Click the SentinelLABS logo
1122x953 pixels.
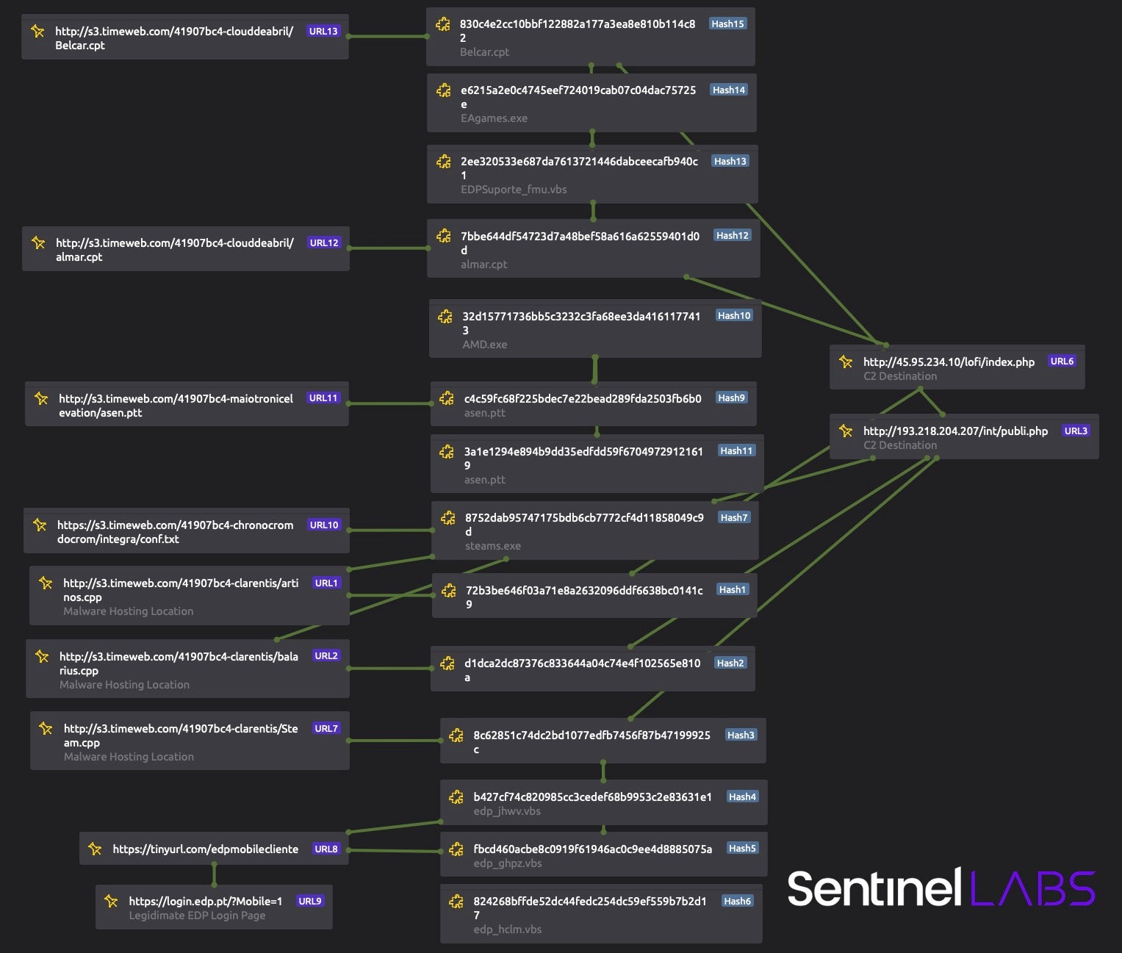click(941, 888)
